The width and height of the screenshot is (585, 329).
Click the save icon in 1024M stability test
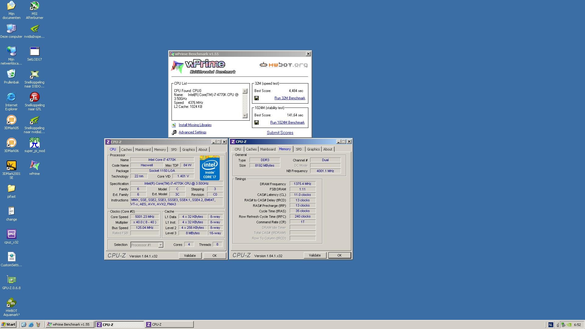[257, 122]
